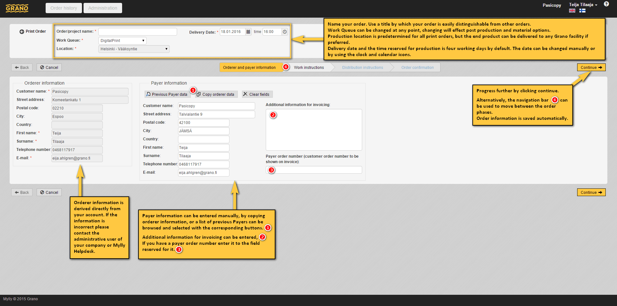Open the Administration menu

tap(103, 8)
